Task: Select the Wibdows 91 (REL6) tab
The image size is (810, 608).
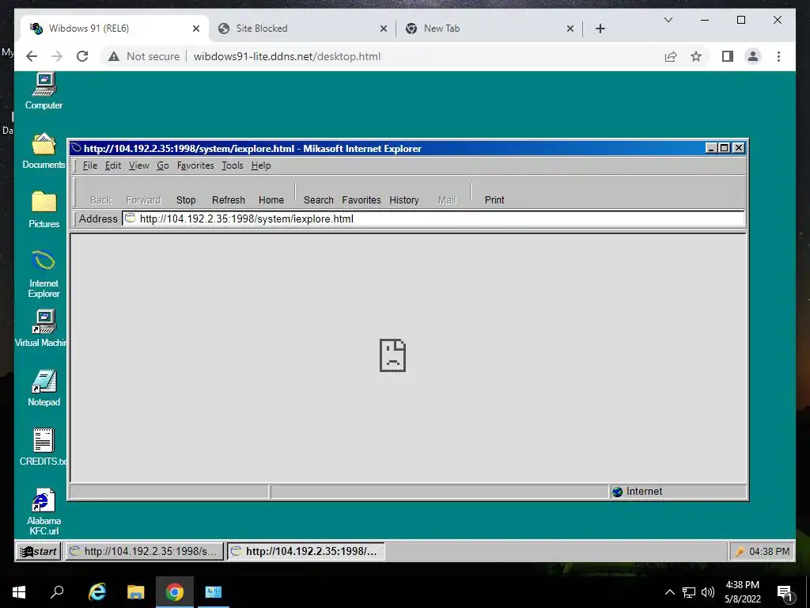Action: 114,28
